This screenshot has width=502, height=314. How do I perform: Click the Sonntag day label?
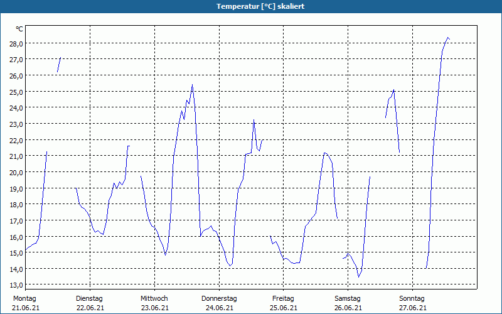[x=412, y=299]
